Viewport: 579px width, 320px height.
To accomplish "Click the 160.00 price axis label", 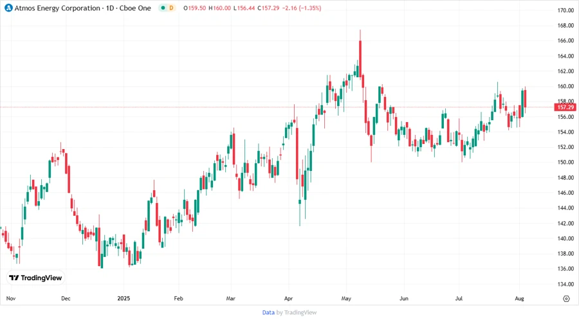I will 565,86.
